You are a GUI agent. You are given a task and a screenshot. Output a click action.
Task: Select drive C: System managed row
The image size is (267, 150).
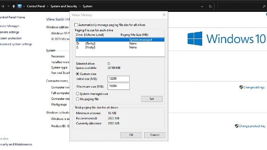120,40
